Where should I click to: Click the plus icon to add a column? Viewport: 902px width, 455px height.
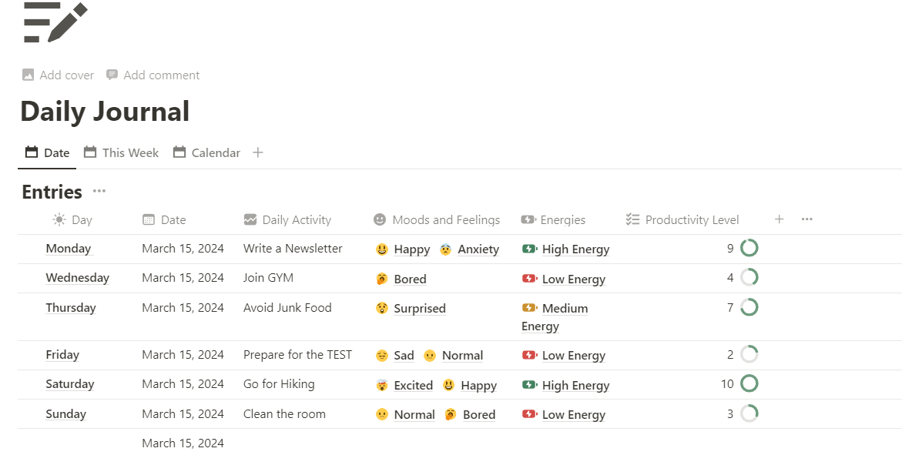779,219
